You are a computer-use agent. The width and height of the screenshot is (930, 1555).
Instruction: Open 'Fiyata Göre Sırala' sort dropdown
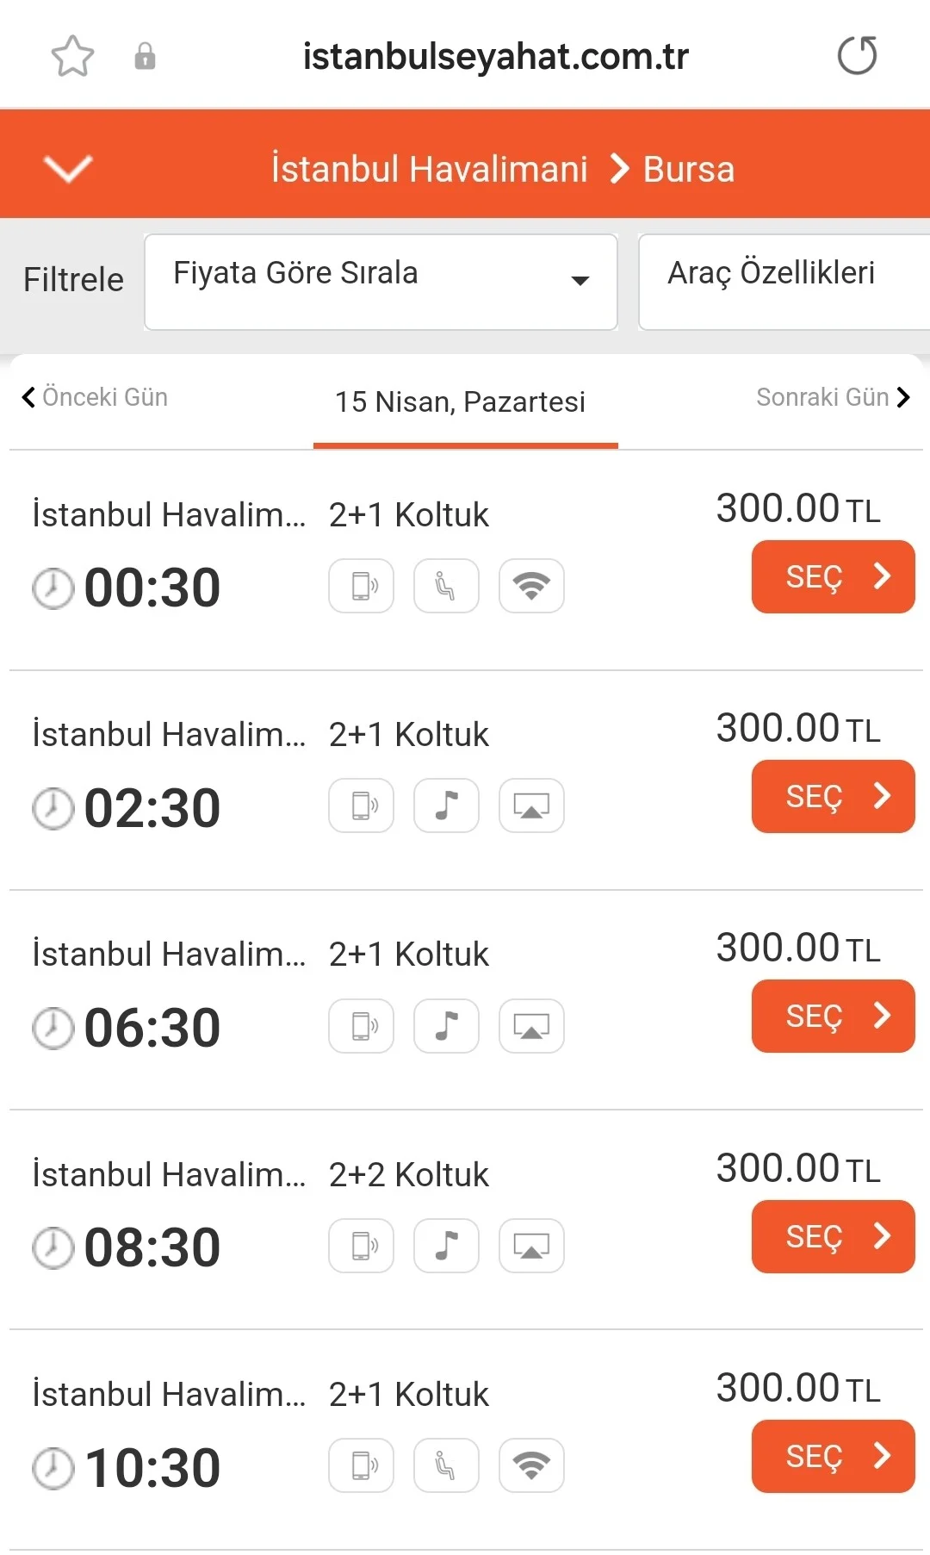381,282
